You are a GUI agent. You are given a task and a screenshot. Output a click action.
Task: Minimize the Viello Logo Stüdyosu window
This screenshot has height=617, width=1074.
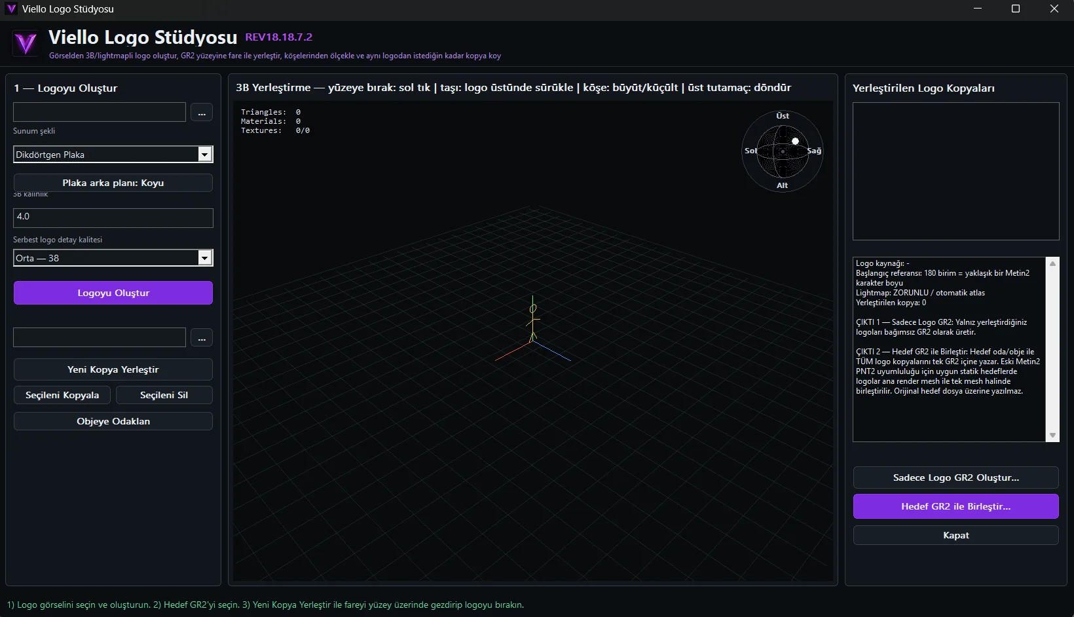coord(978,9)
